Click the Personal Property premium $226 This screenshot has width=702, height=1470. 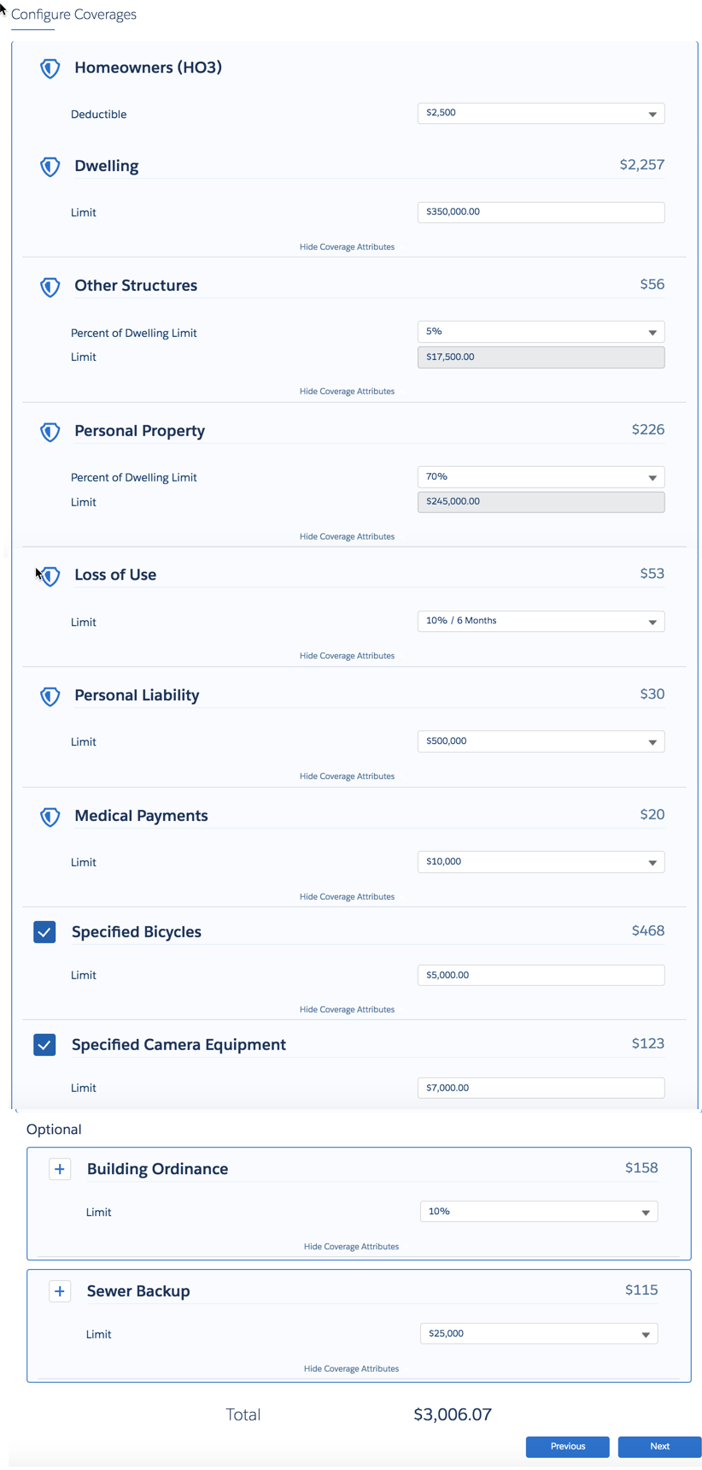point(648,430)
